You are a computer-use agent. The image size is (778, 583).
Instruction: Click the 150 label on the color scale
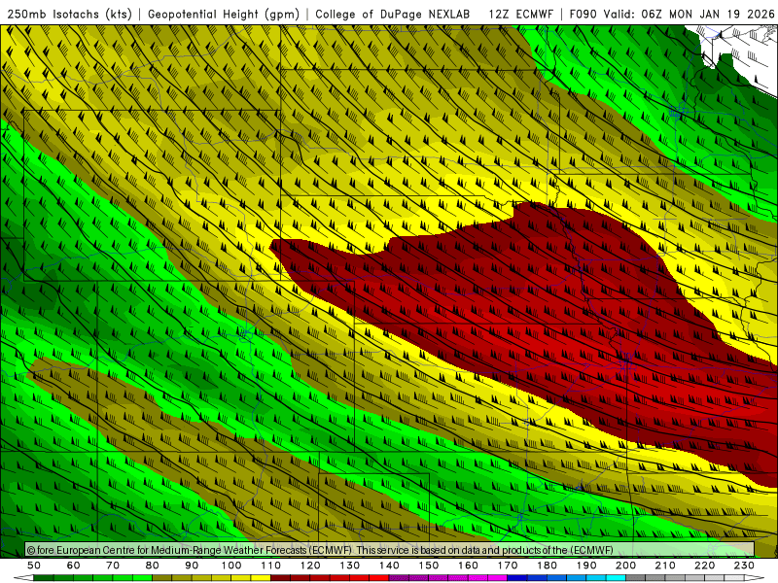pyautogui.click(x=429, y=566)
